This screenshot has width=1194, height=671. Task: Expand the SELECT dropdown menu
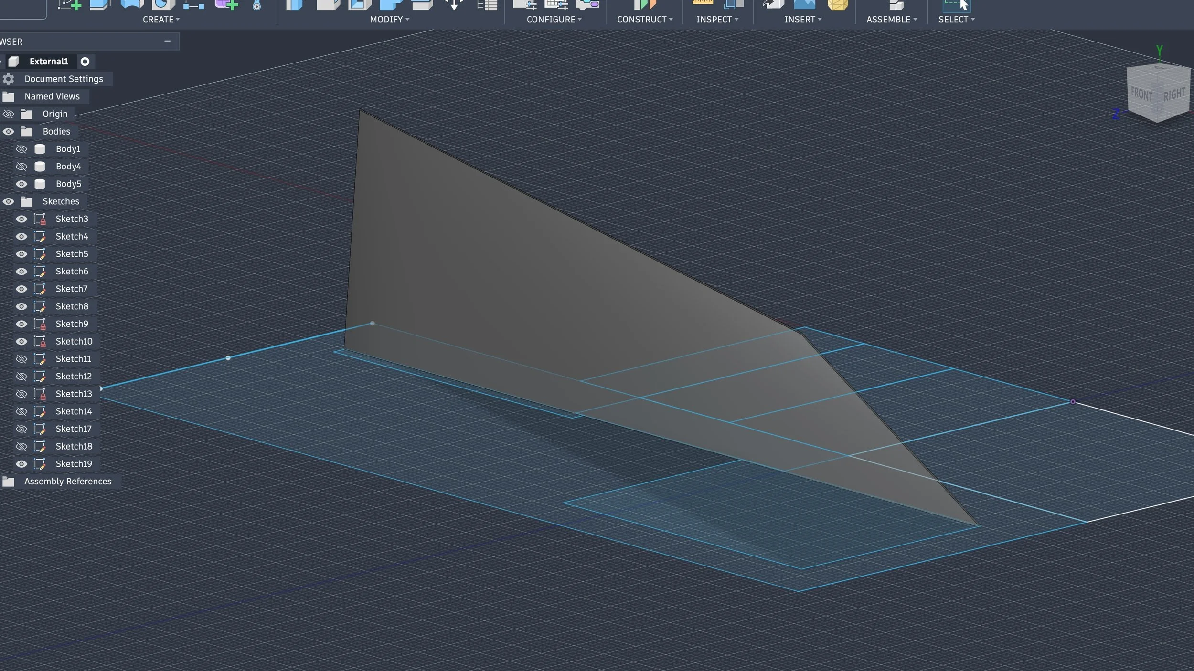pos(957,20)
